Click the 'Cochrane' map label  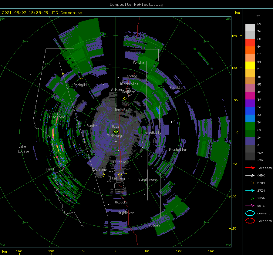coord(99,169)
